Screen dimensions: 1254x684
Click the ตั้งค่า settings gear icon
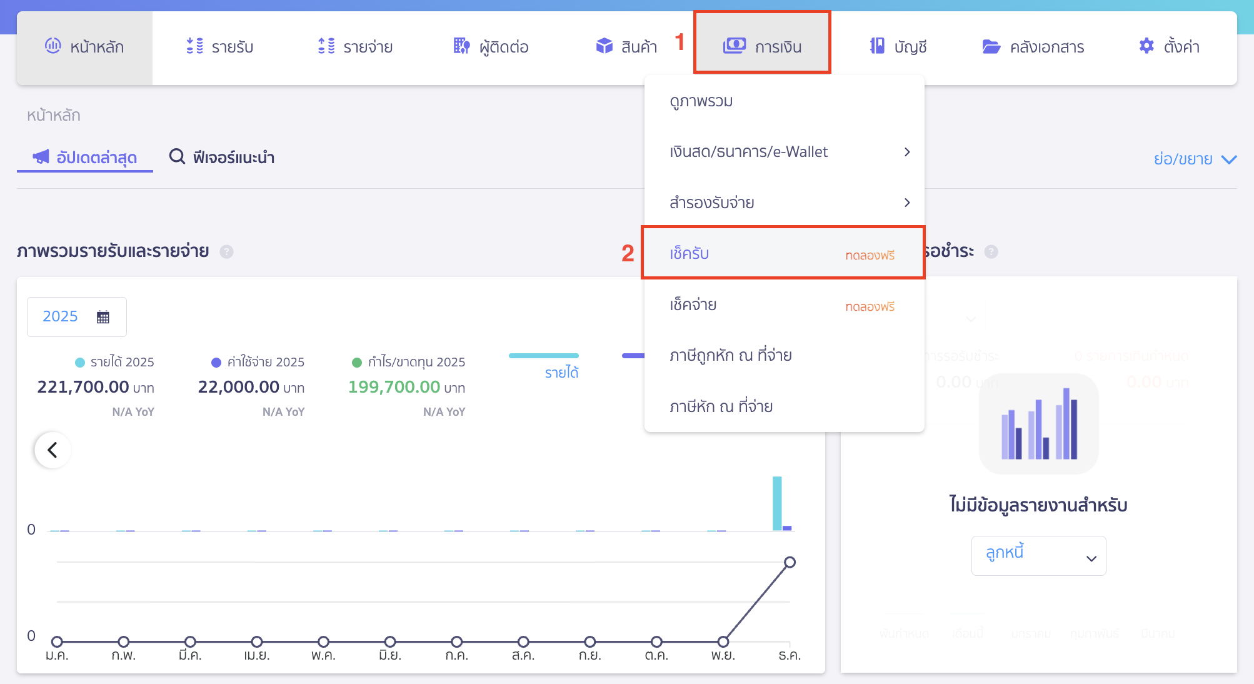1146,46
